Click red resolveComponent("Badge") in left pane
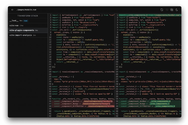This screenshot has height=125, width=188. click(96, 104)
